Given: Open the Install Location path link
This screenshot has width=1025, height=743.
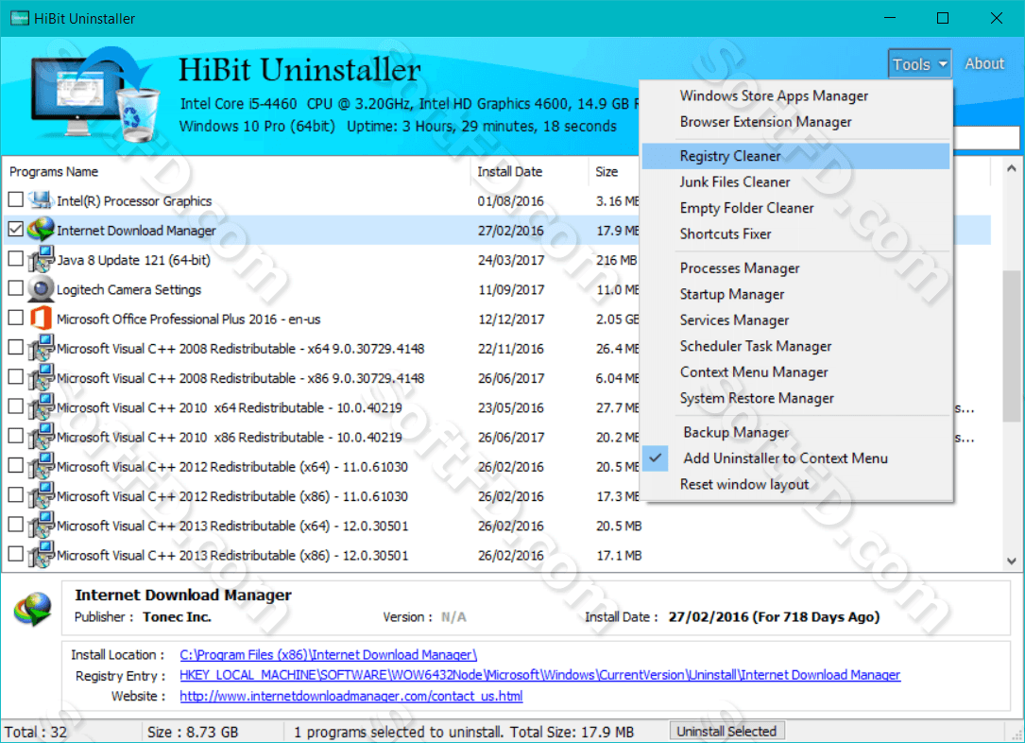Looking at the screenshot, I should tap(328, 655).
